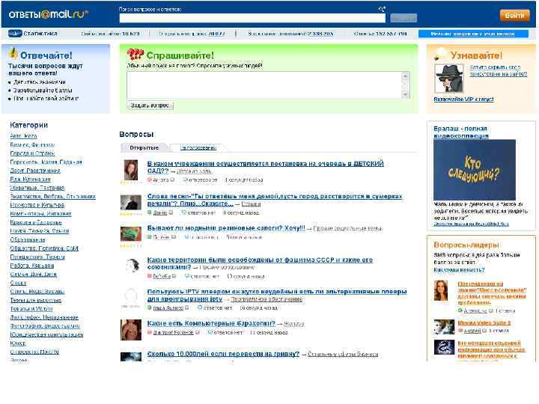Click the grey search button beside the search field
539x404 pixels.
click(x=404, y=18)
